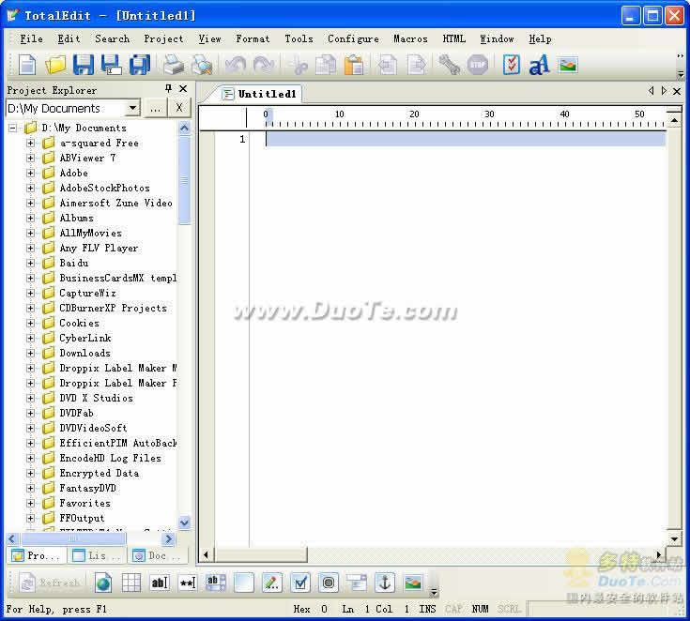Click the pencil edit icon in HTML toolbar
The width and height of the screenshot is (690, 621).
[x=272, y=583]
